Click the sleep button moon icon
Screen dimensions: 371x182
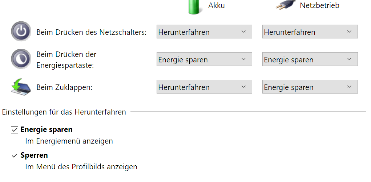21,59
